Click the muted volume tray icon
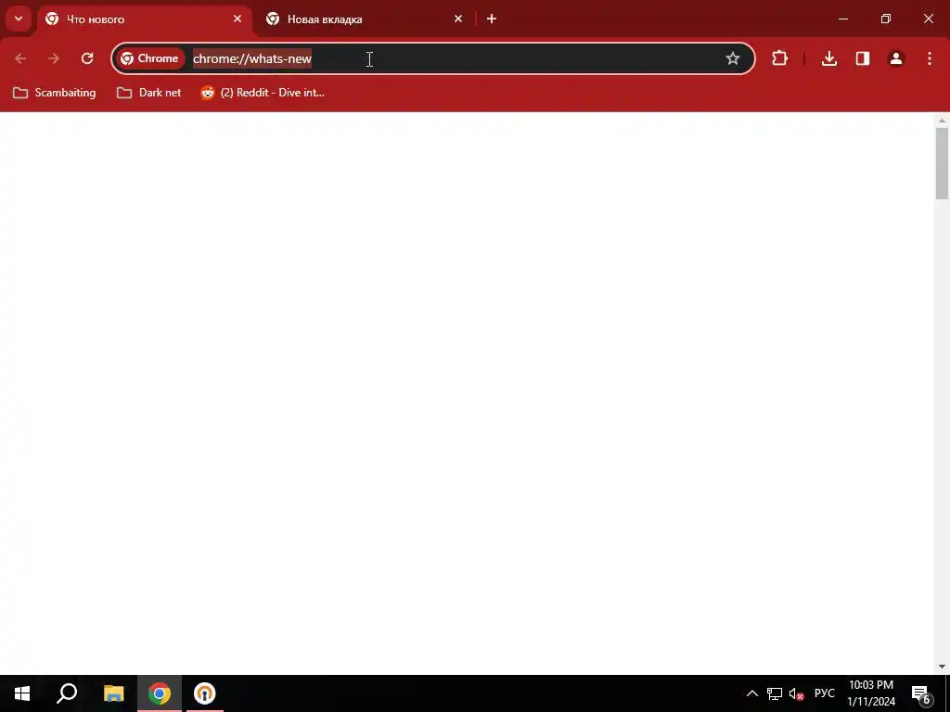950x712 pixels. [x=796, y=693]
